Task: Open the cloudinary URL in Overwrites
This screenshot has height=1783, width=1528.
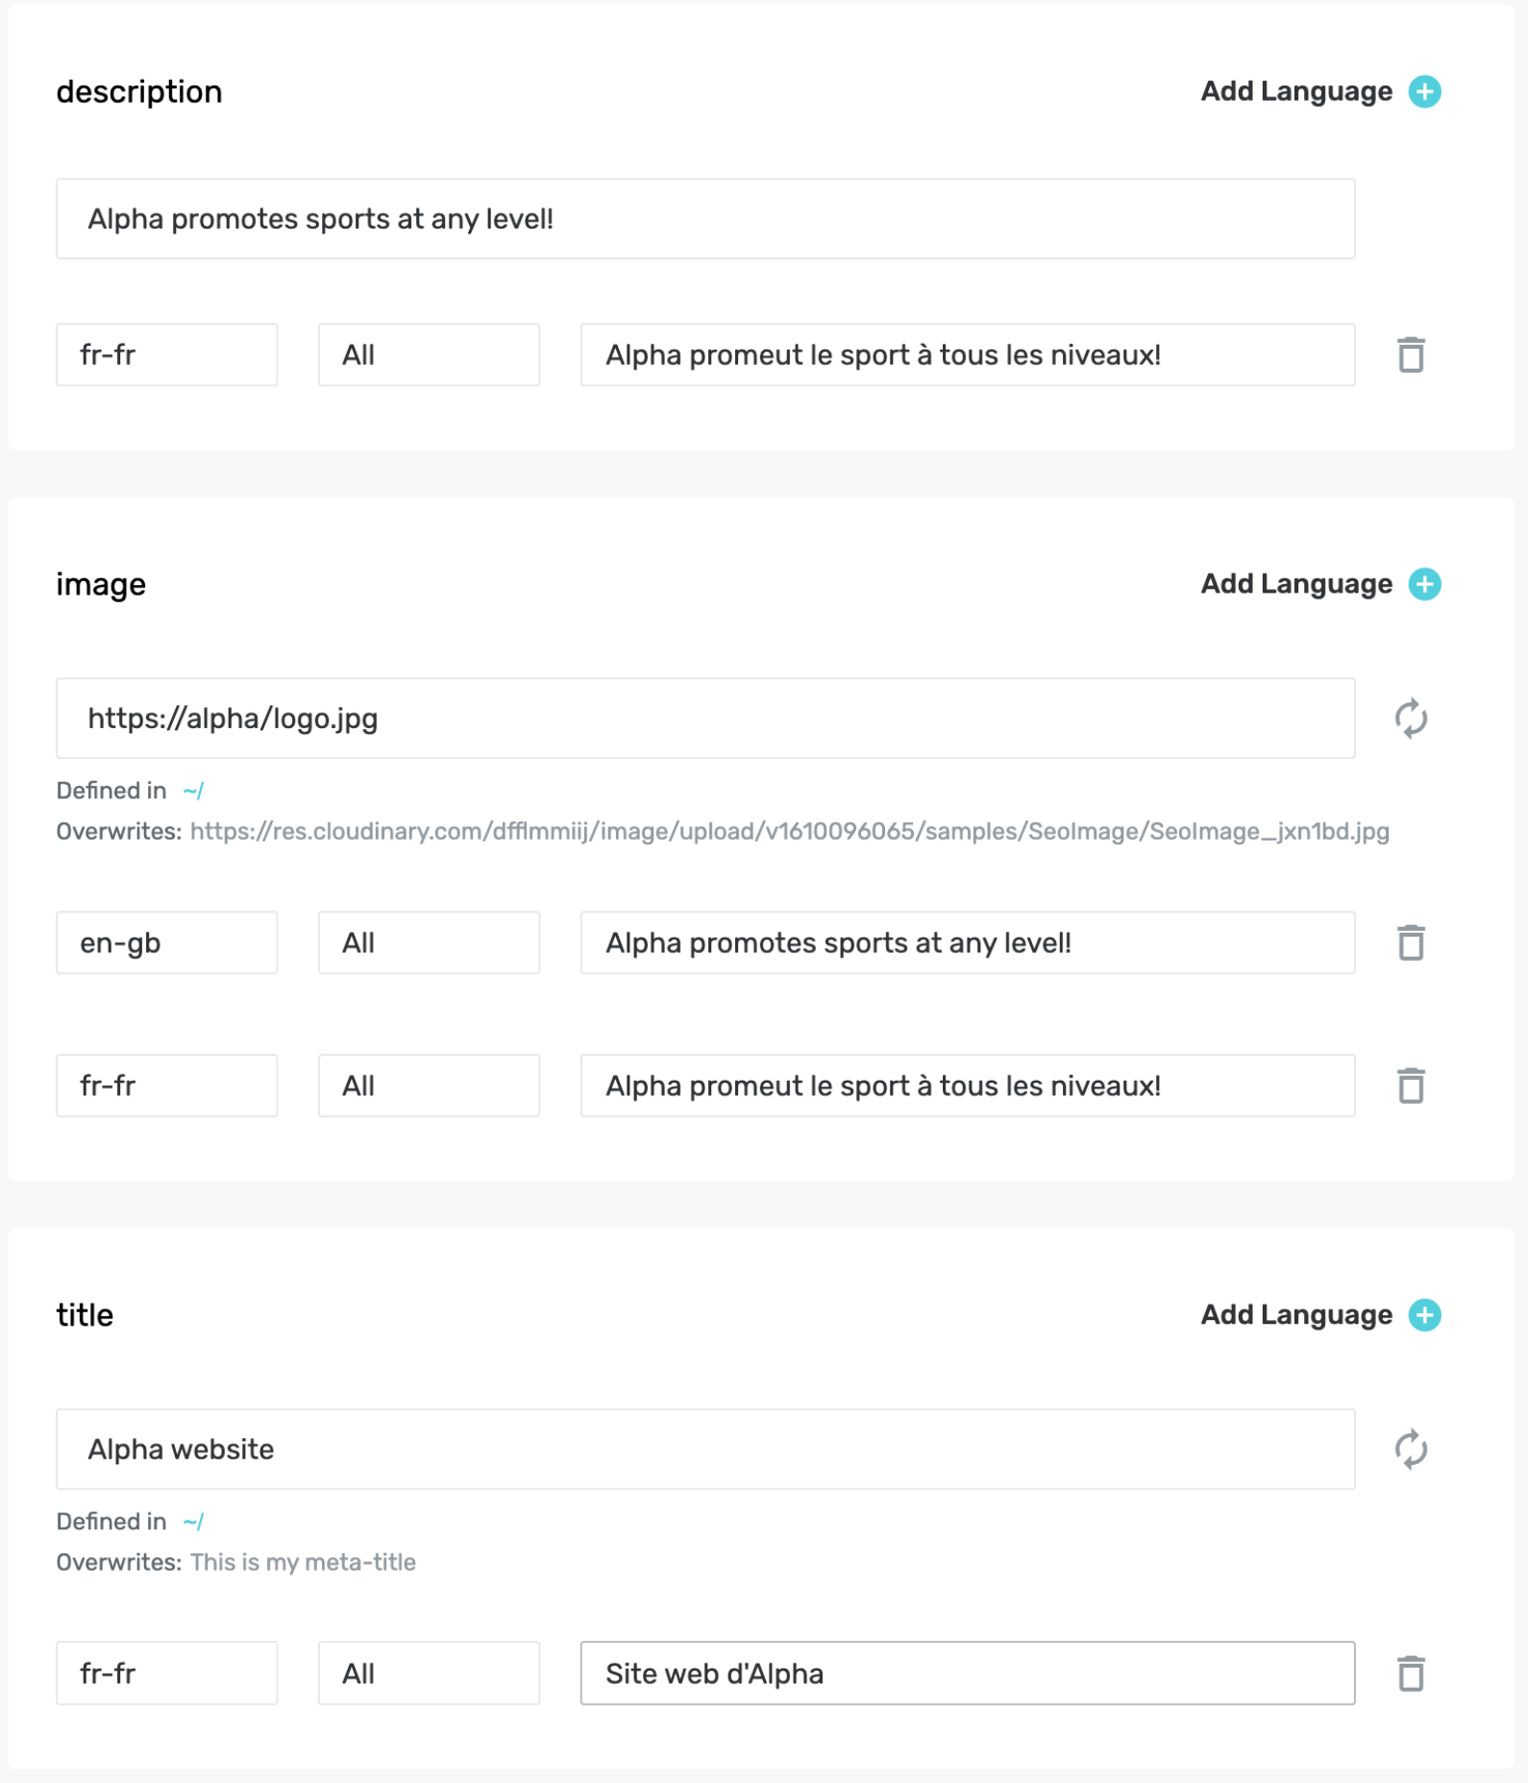Action: (790, 831)
